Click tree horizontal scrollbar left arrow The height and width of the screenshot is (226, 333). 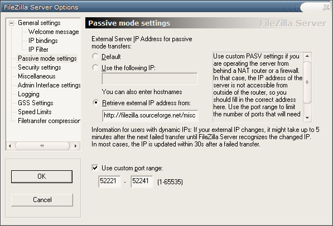(x=10, y=146)
